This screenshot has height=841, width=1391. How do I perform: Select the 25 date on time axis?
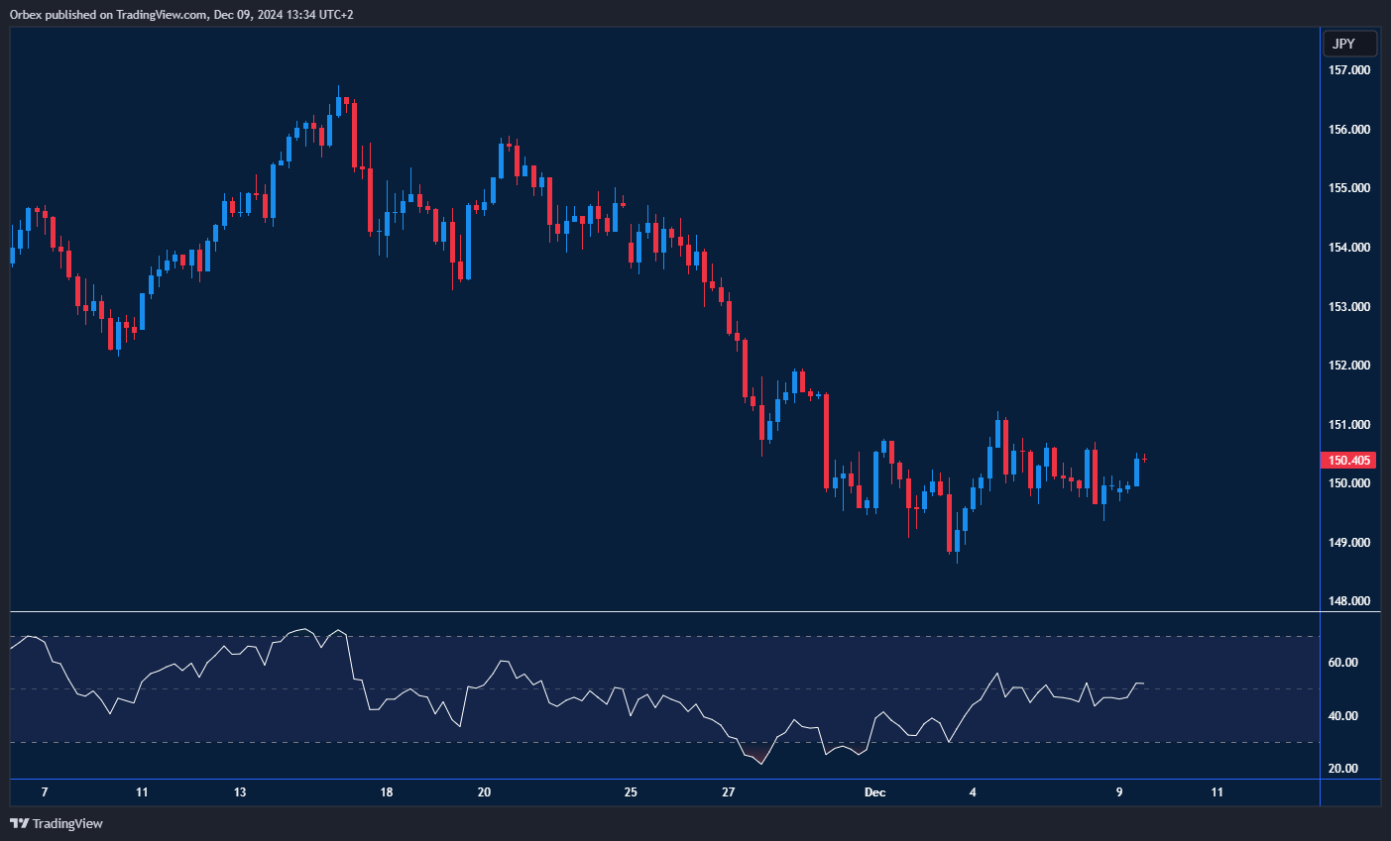pyautogui.click(x=631, y=792)
